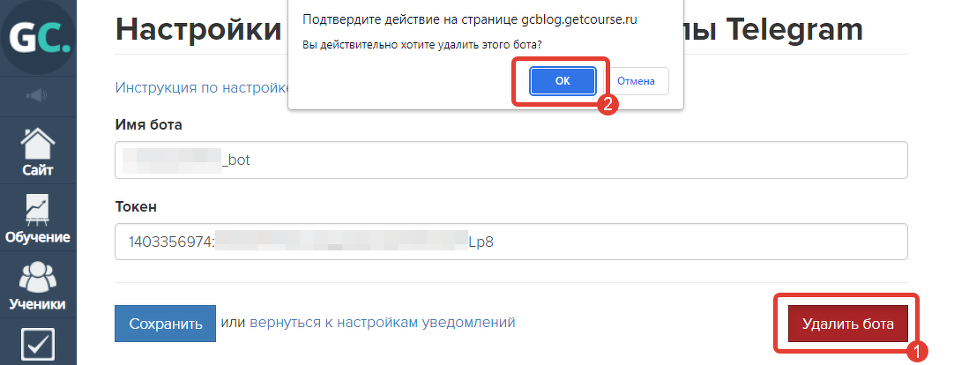
Task: Open the Инструкция по настройке link
Action: 201,87
